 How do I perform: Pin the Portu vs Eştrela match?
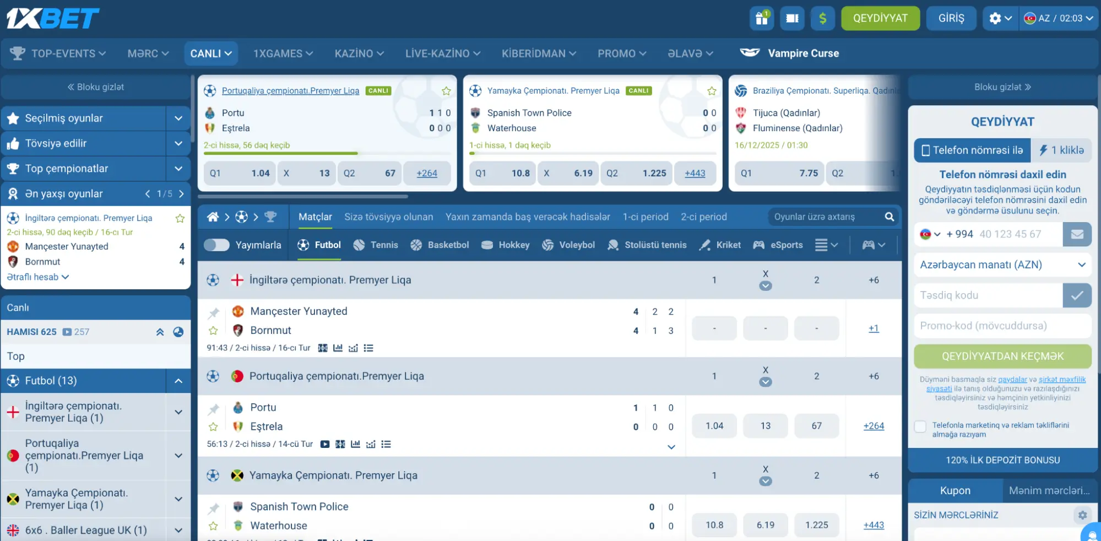coord(213,409)
